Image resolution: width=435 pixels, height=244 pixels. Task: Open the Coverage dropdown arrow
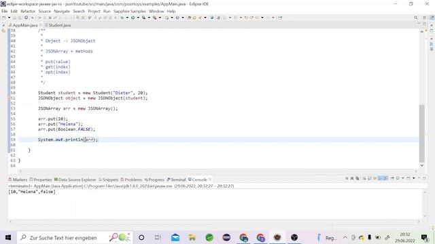pos(149,18)
